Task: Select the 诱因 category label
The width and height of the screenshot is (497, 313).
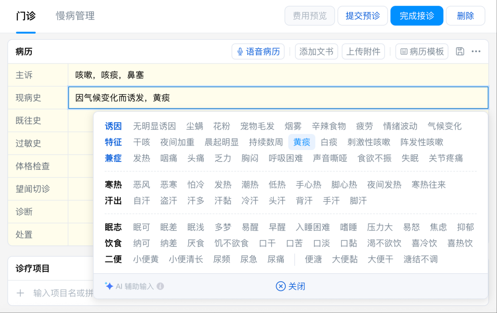Action: click(113, 126)
